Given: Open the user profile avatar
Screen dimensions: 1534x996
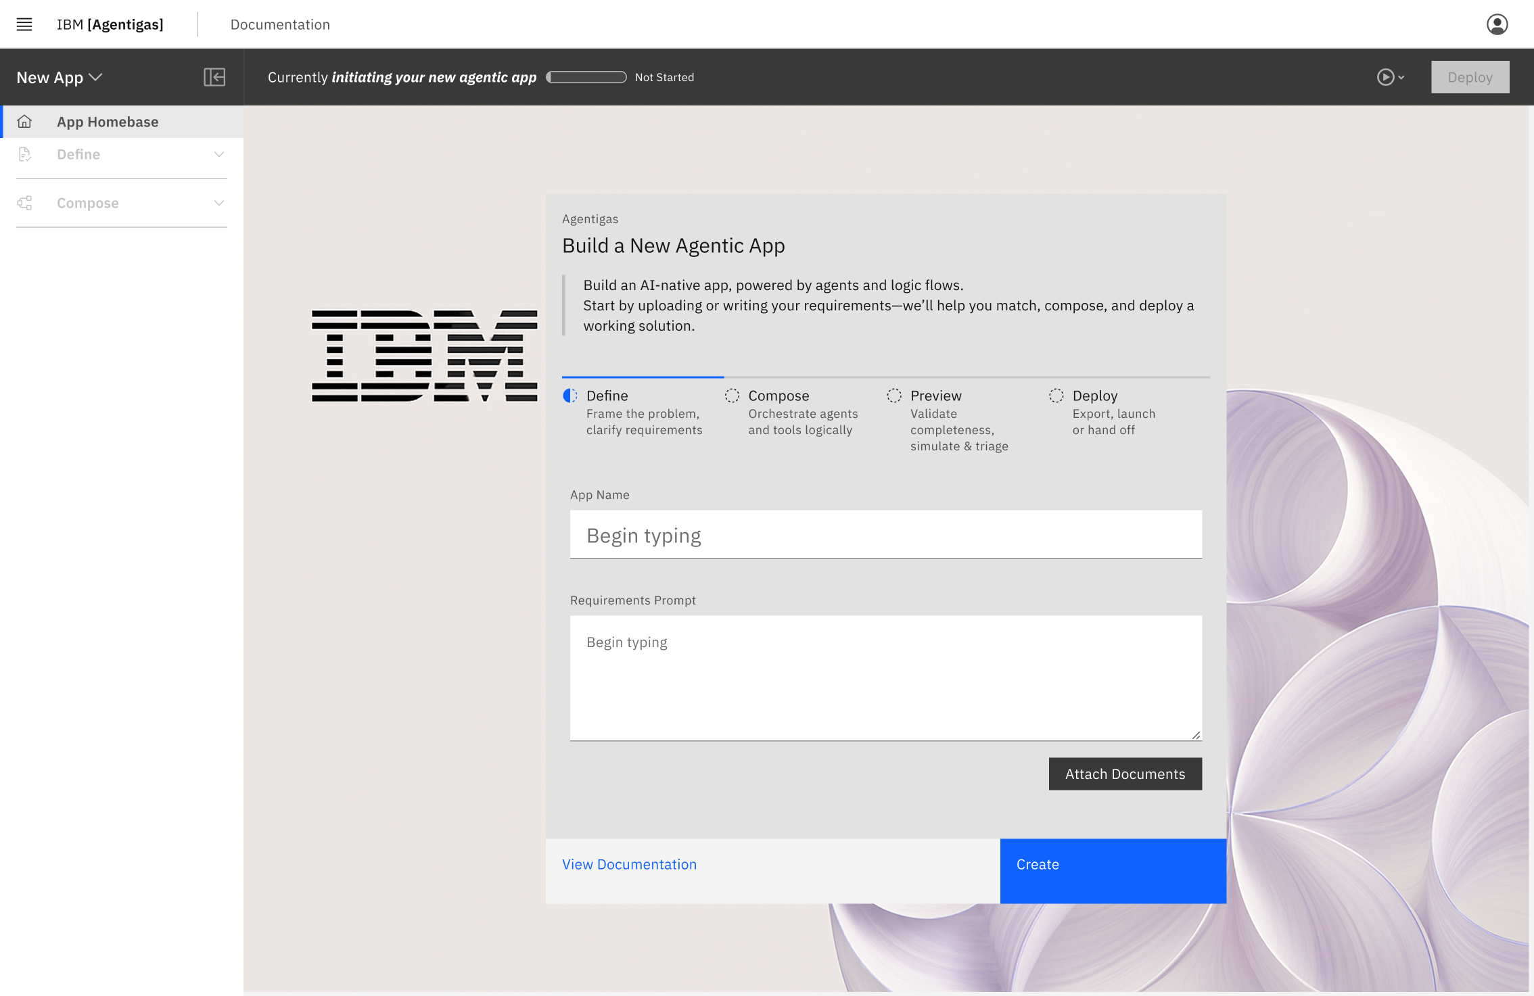Looking at the screenshot, I should tap(1497, 24).
